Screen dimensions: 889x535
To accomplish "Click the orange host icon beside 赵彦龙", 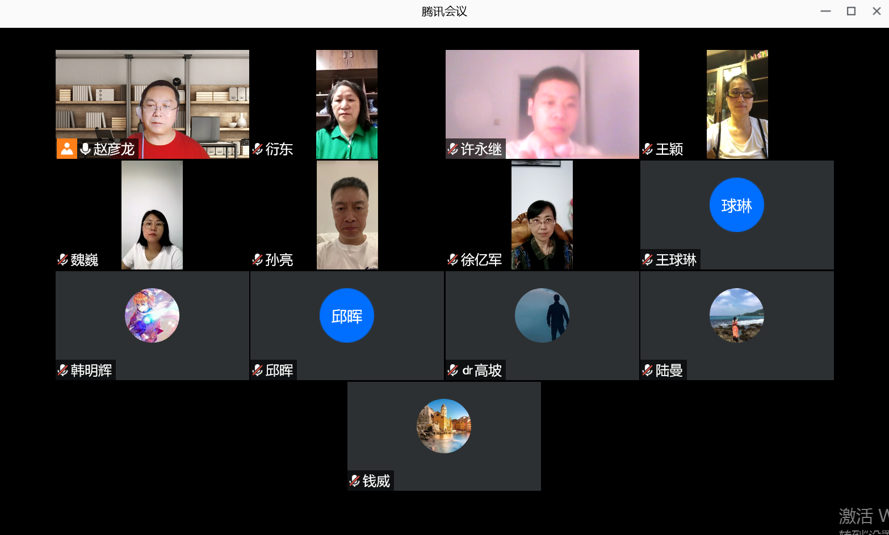I will coord(66,149).
